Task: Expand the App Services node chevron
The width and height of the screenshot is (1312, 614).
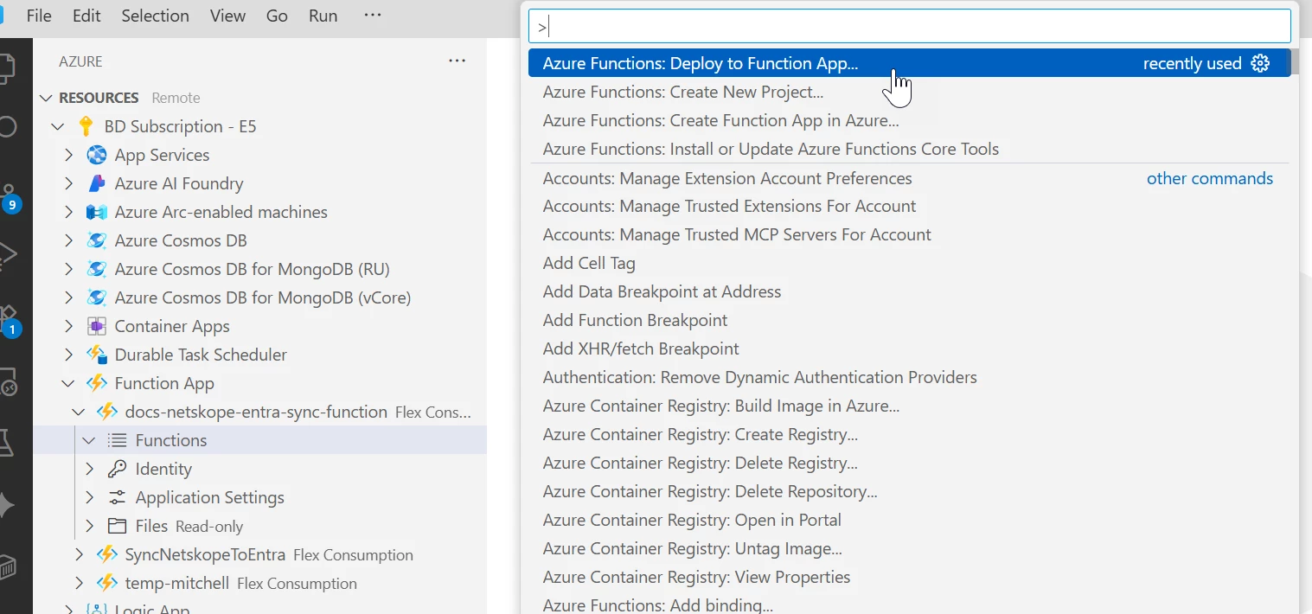Action: [69, 155]
